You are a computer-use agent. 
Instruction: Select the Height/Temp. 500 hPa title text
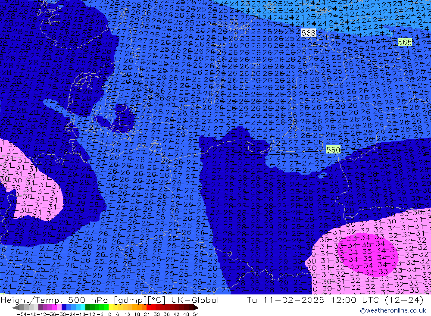(55, 300)
